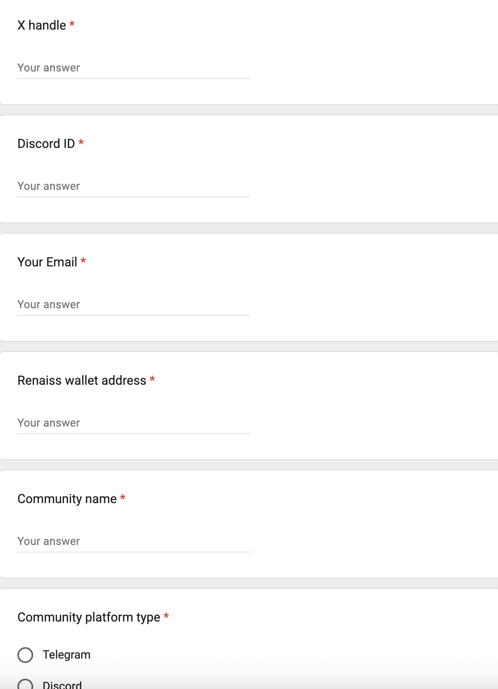Click the X handle answer field
Screen dimensions: 498x689
[133, 68]
